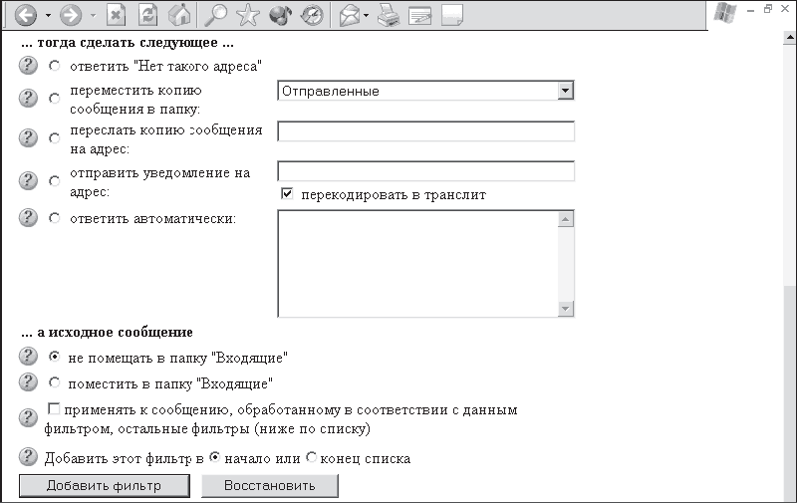Screen dimensions: 797x503
Task: Open the History clock icon
Action: click(x=312, y=15)
